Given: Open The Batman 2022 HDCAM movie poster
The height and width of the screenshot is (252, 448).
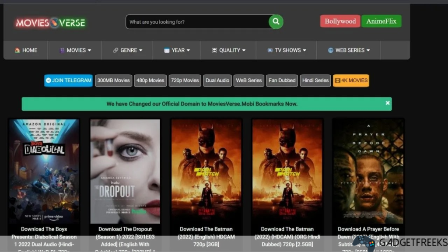Looking at the screenshot, I should [206, 171].
